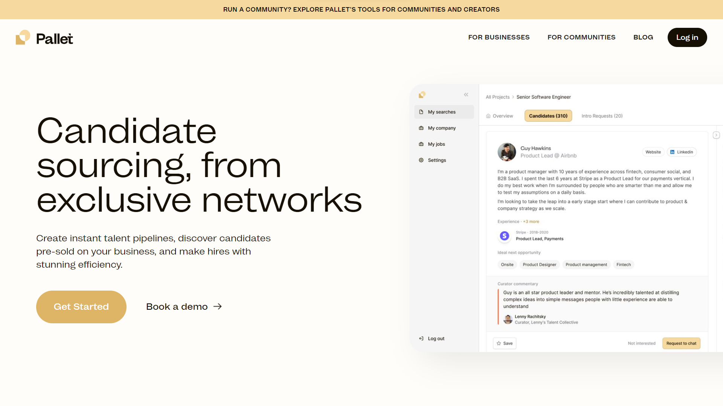Collapse the dashboard sidebar with double chevron
Viewport: 723px width, 406px height.
coord(466,95)
